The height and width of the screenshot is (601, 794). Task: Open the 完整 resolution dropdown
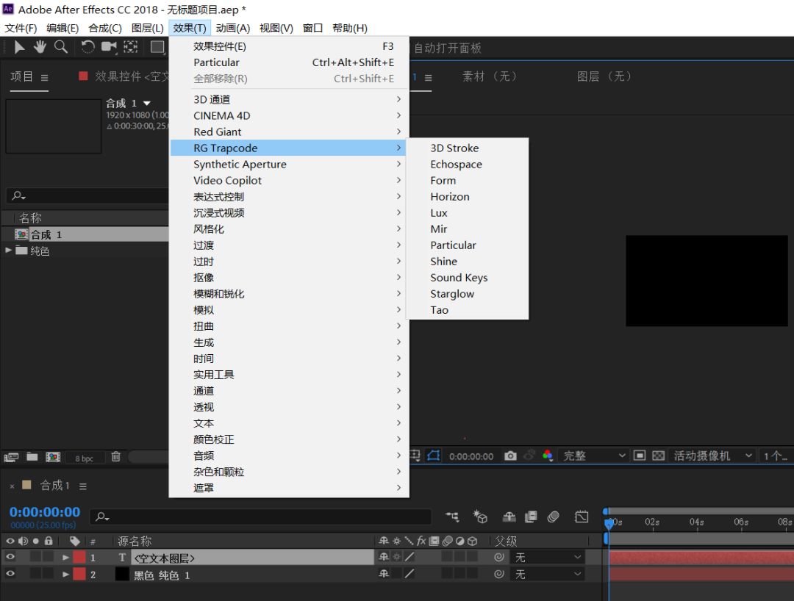click(x=593, y=456)
